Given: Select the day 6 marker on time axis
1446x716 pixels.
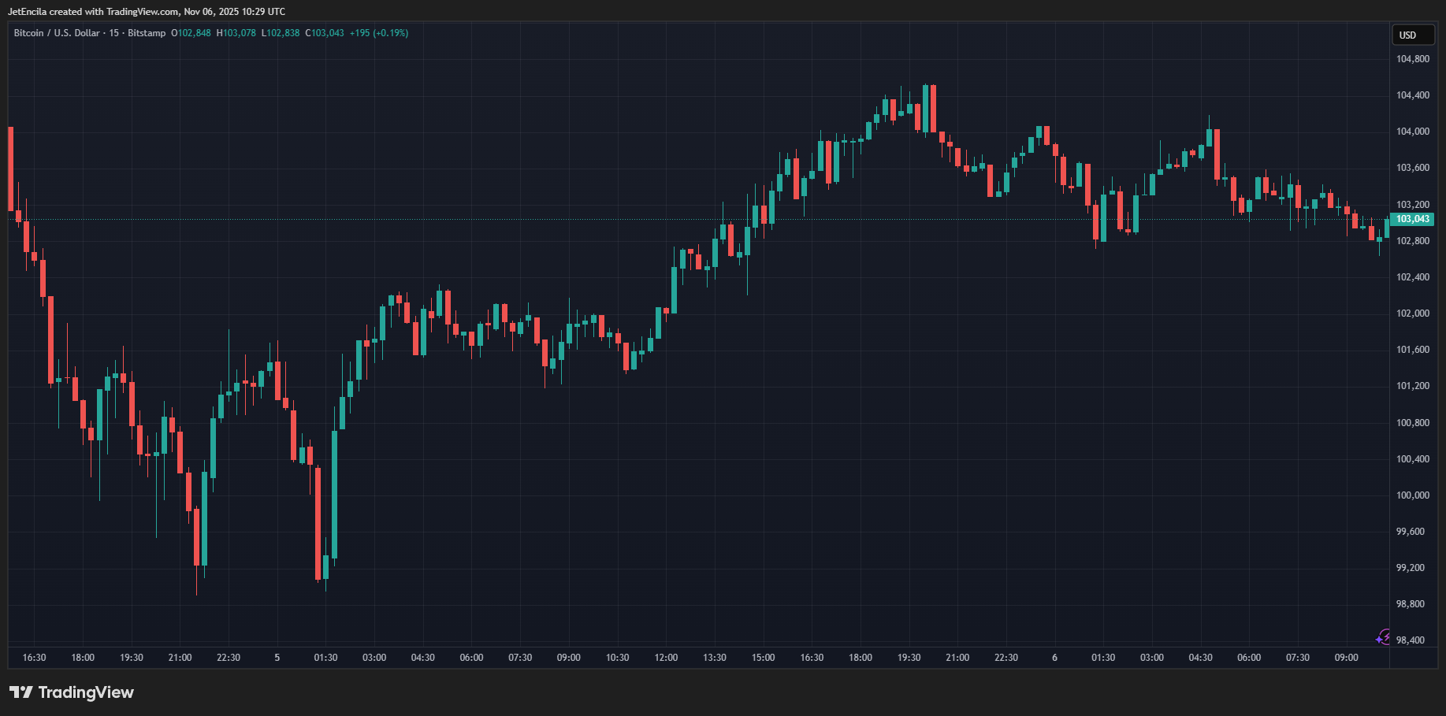Looking at the screenshot, I should [x=1054, y=658].
